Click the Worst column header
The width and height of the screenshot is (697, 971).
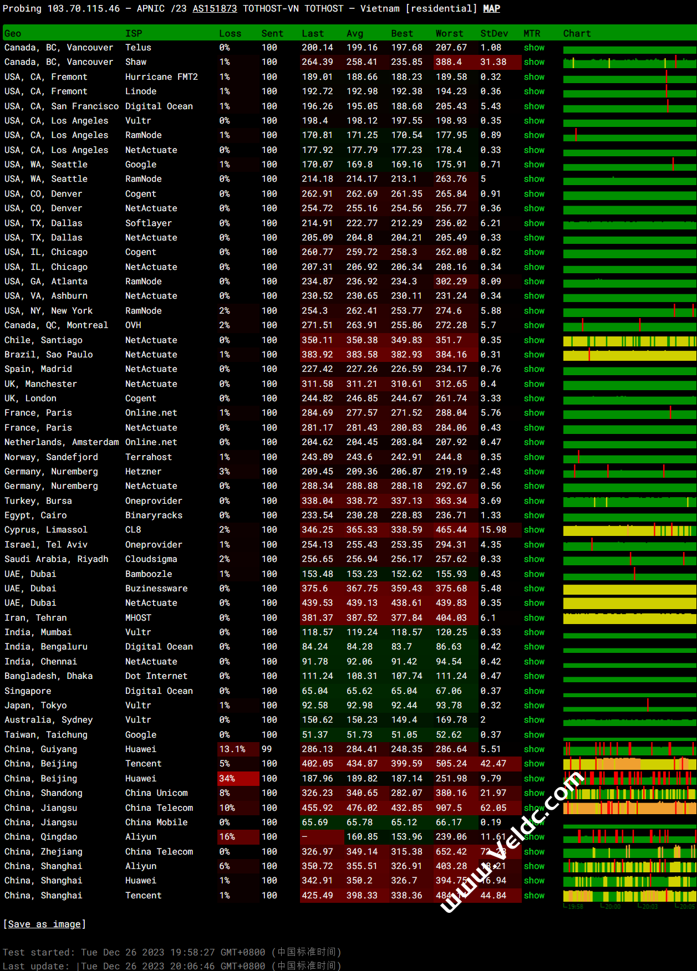tap(449, 33)
